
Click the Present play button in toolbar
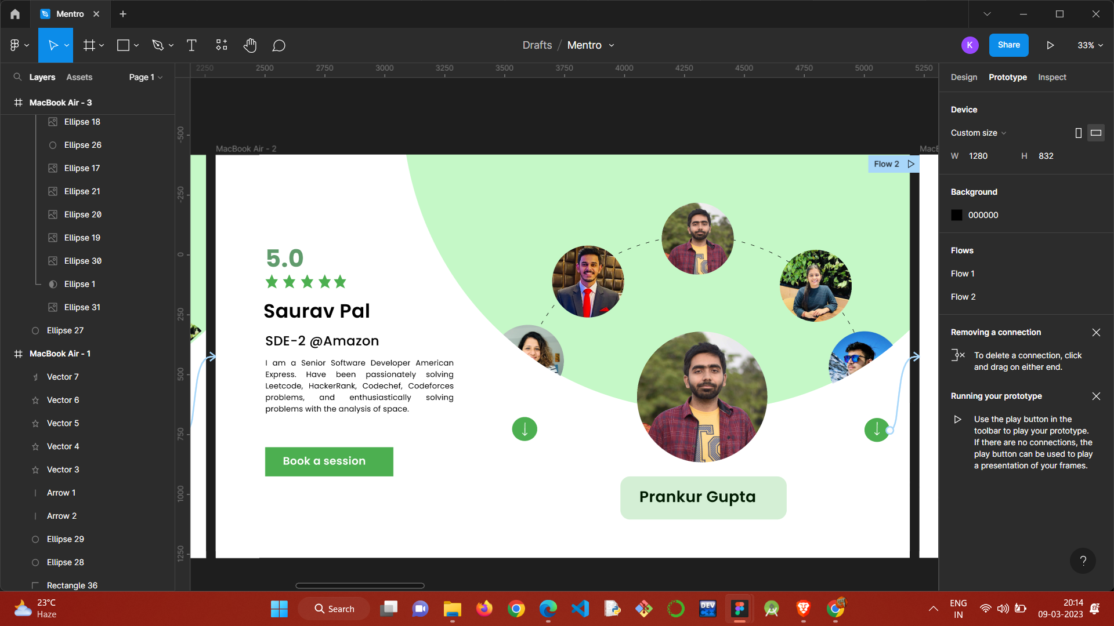[1050, 45]
